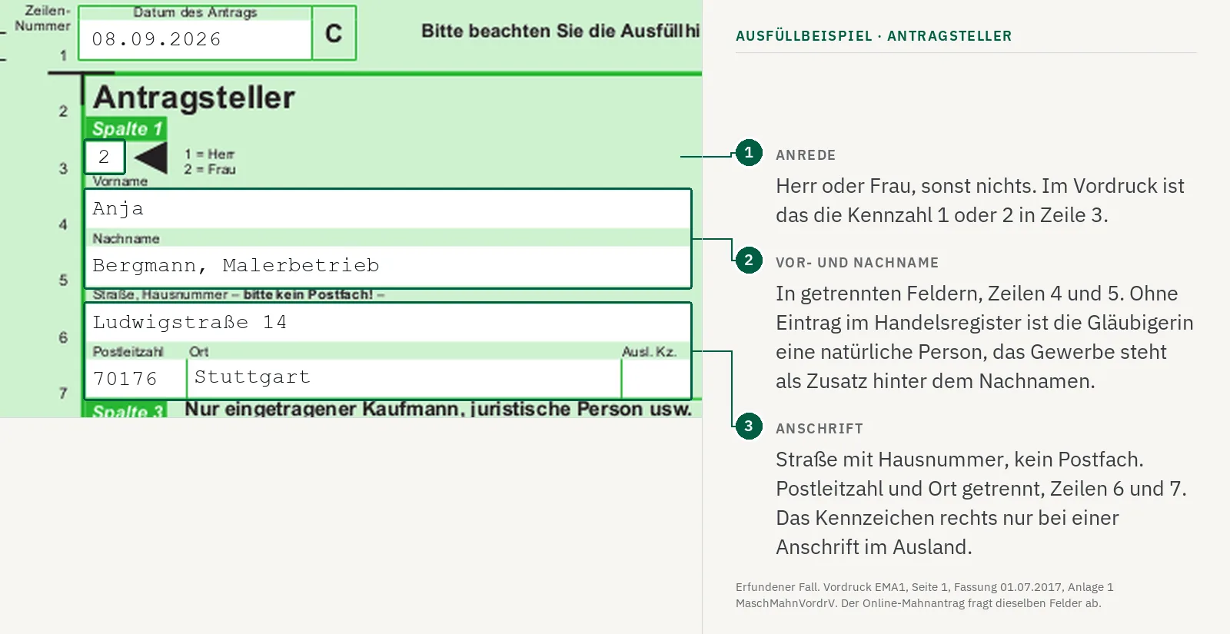Click the footnote starting "Erfundener Fall. Vordruck EMA1"
Image resolution: width=1230 pixels, height=634 pixels.
925,596
